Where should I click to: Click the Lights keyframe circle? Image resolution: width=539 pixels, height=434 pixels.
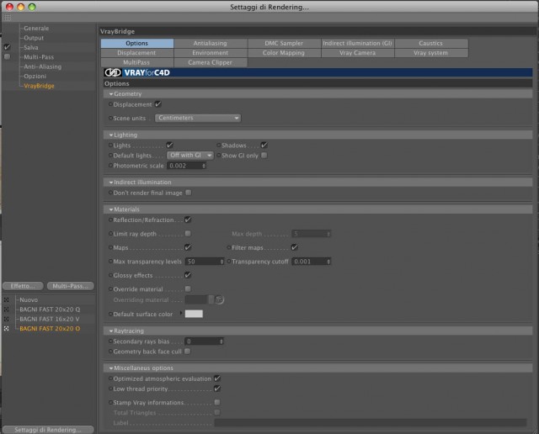pos(110,146)
